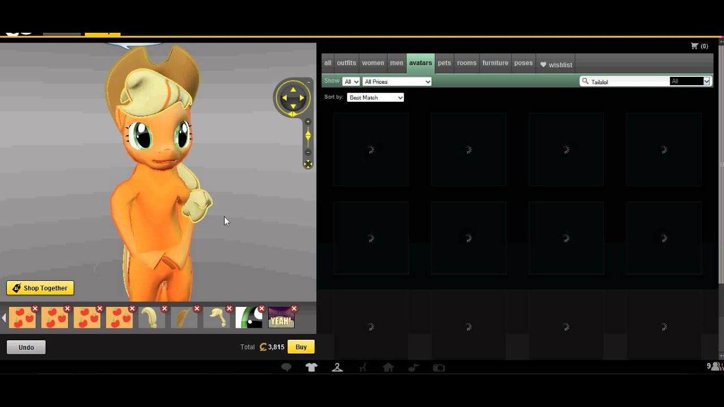Click the yellow Buy button

301,347
